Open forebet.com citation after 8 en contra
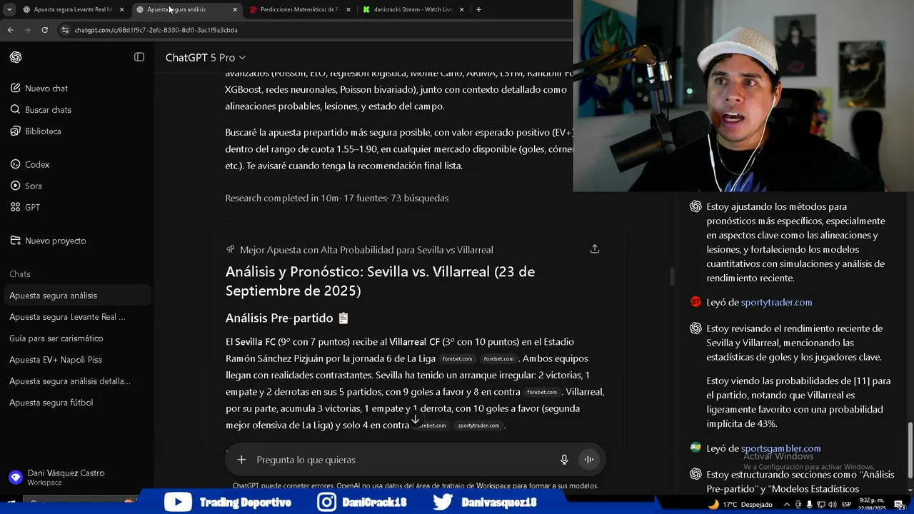 coord(542,392)
